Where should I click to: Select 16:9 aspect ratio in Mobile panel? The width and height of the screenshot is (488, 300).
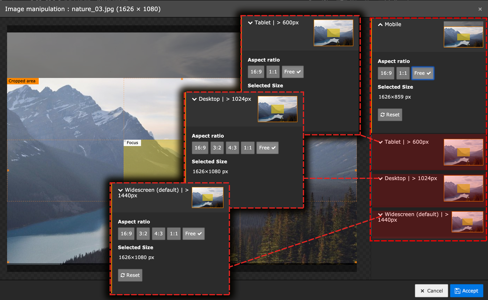pyautogui.click(x=386, y=73)
